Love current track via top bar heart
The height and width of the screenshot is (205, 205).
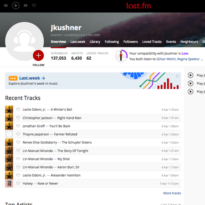(x=34, y=5)
